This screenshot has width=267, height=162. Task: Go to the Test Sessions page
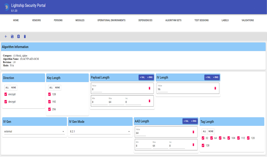pyautogui.click(x=201, y=21)
